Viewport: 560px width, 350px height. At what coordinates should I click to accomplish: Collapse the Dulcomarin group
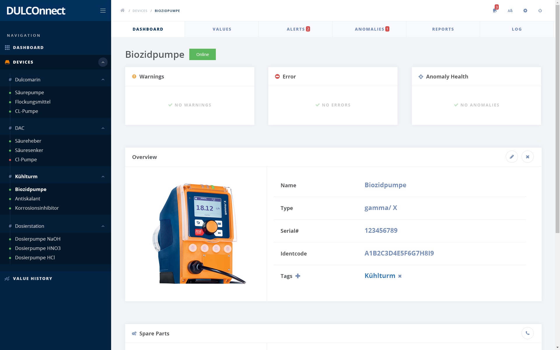[103, 80]
